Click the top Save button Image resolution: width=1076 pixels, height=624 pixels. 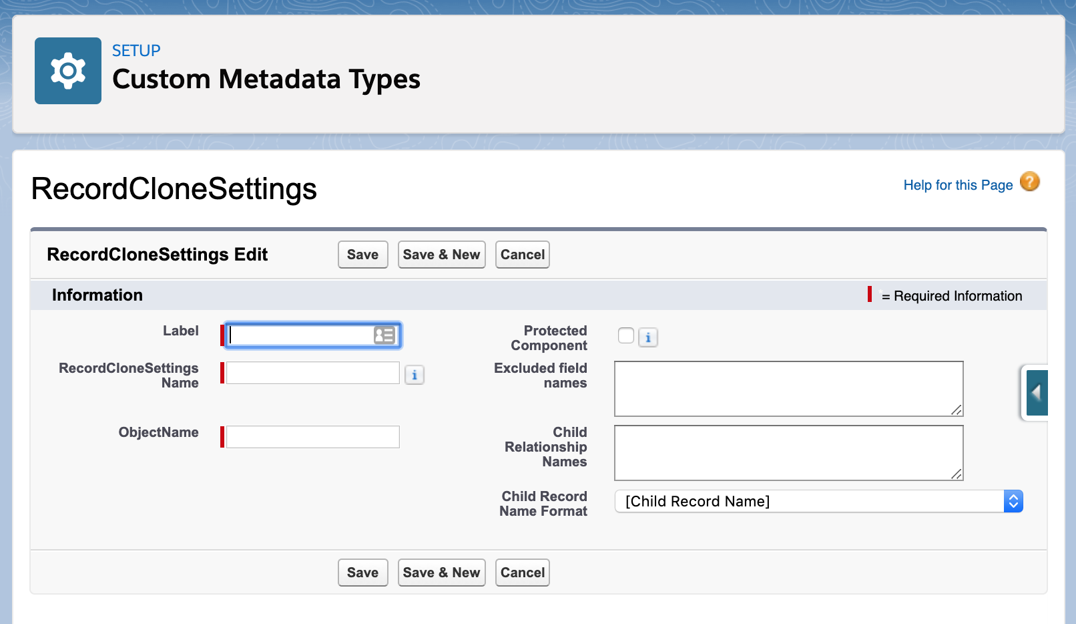(362, 255)
